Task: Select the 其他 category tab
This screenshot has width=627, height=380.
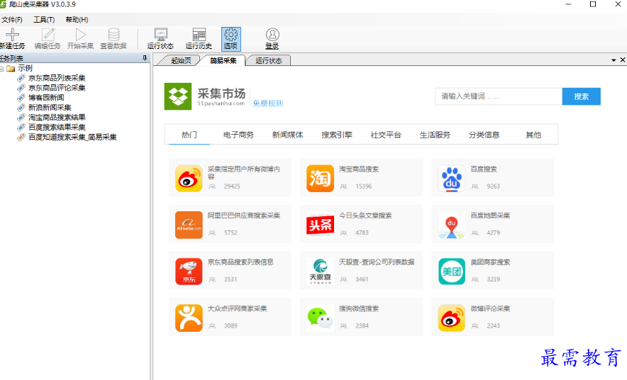Action: click(x=533, y=135)
